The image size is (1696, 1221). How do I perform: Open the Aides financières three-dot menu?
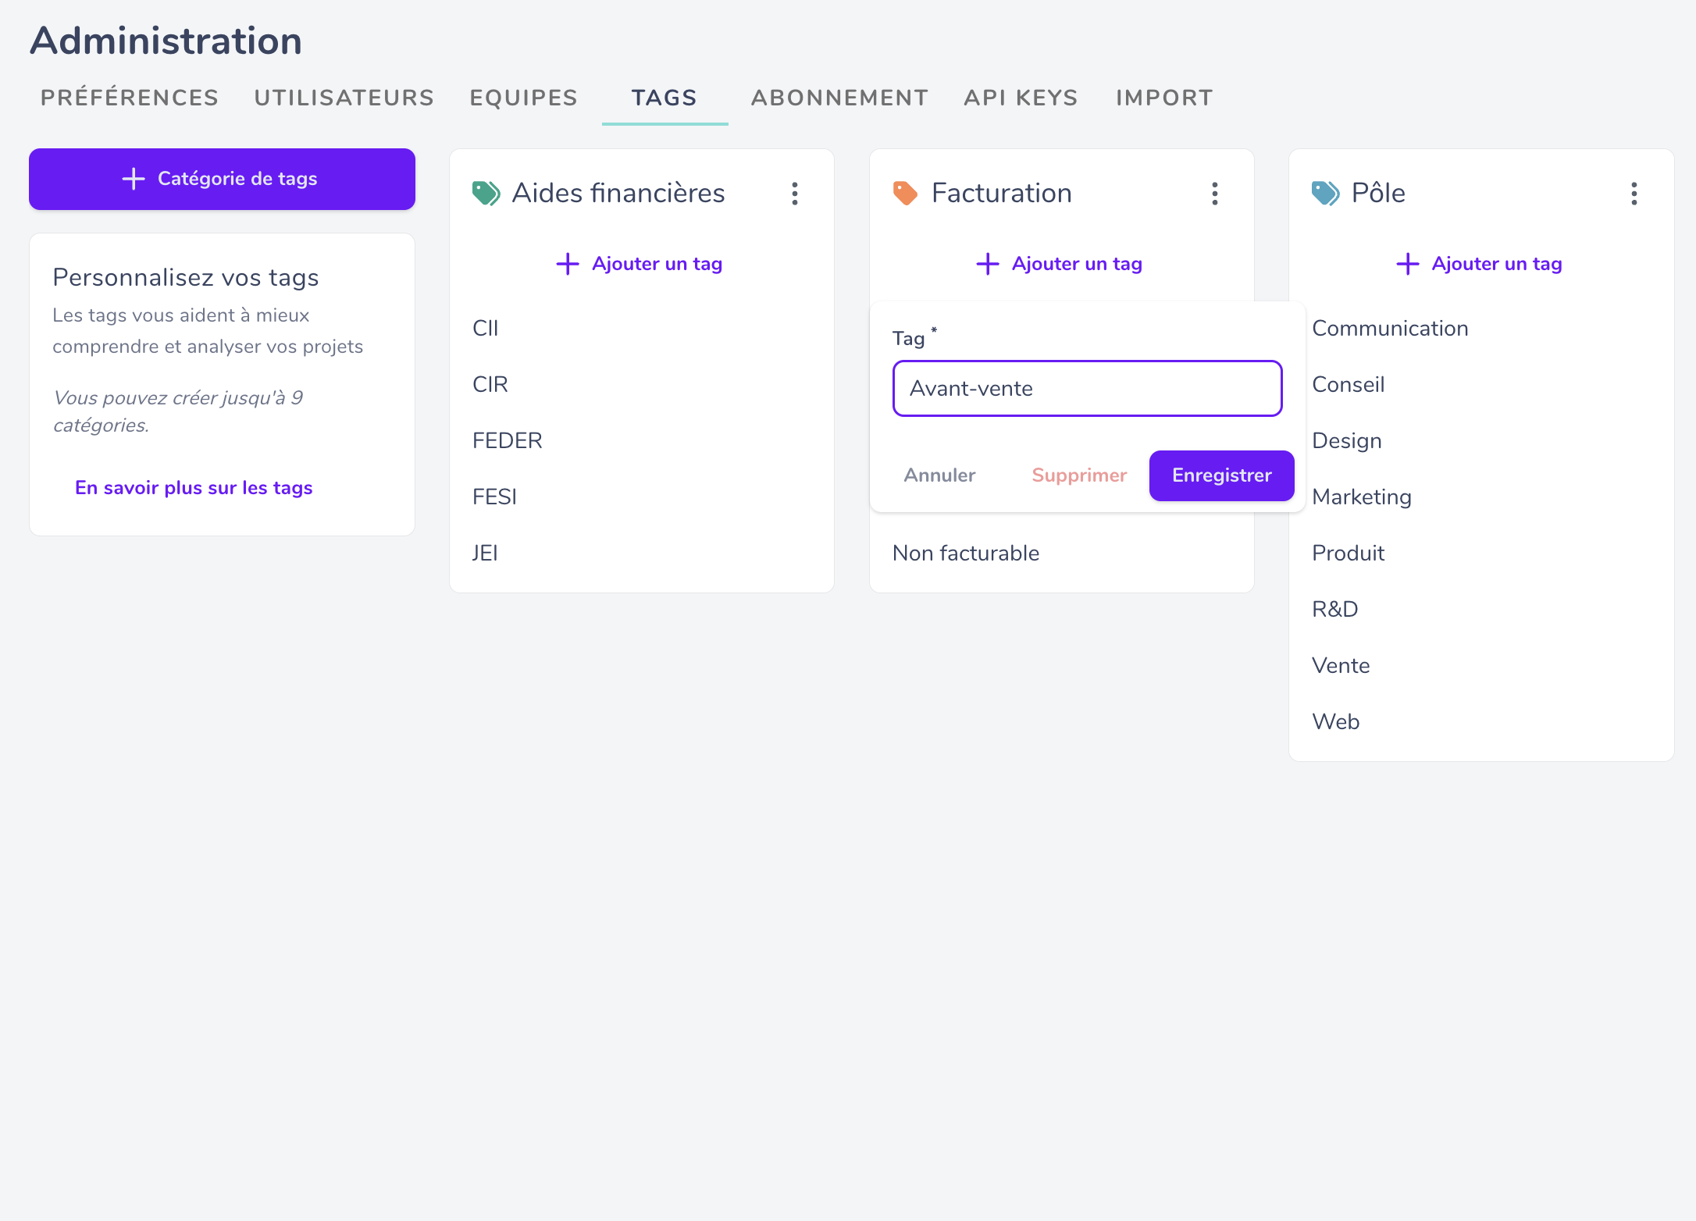pos(795,194)
